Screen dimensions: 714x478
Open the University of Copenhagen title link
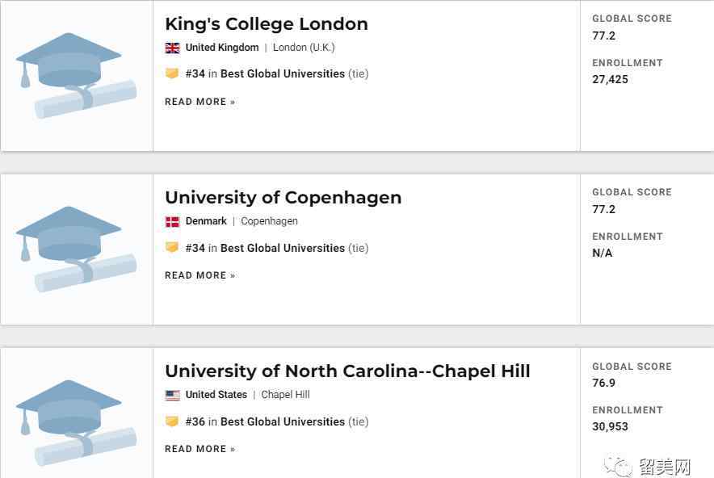(x=283, y=198)
